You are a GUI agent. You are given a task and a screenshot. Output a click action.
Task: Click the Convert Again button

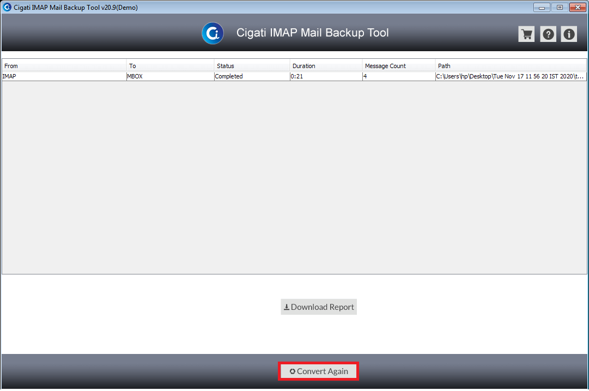pyautogui.click(x=319, y=371)
